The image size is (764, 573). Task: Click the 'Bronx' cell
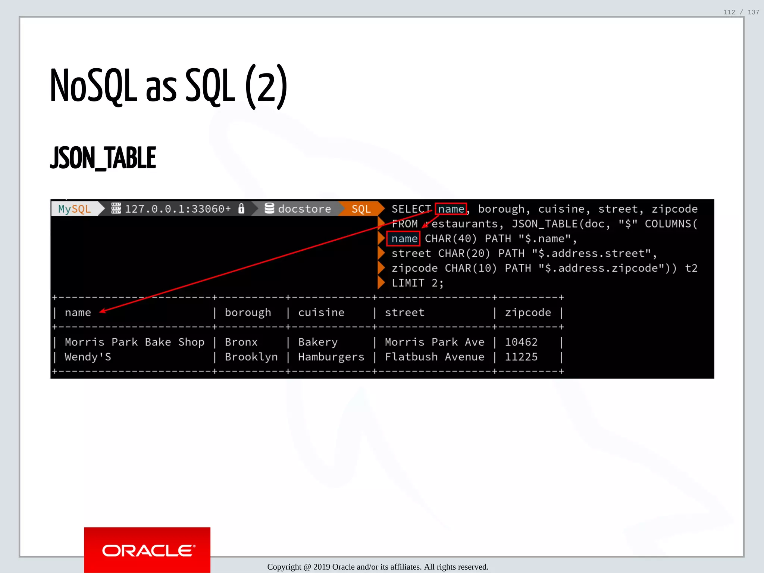click(x=241, y=342)
